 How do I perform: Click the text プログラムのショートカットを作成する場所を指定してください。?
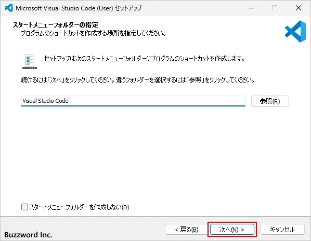click(94, 33)
